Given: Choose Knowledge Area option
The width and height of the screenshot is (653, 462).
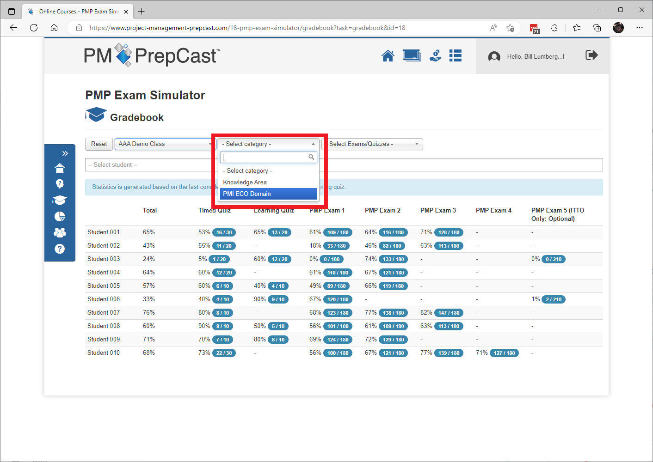Looking at the screenshot, I should click(268, 182).
